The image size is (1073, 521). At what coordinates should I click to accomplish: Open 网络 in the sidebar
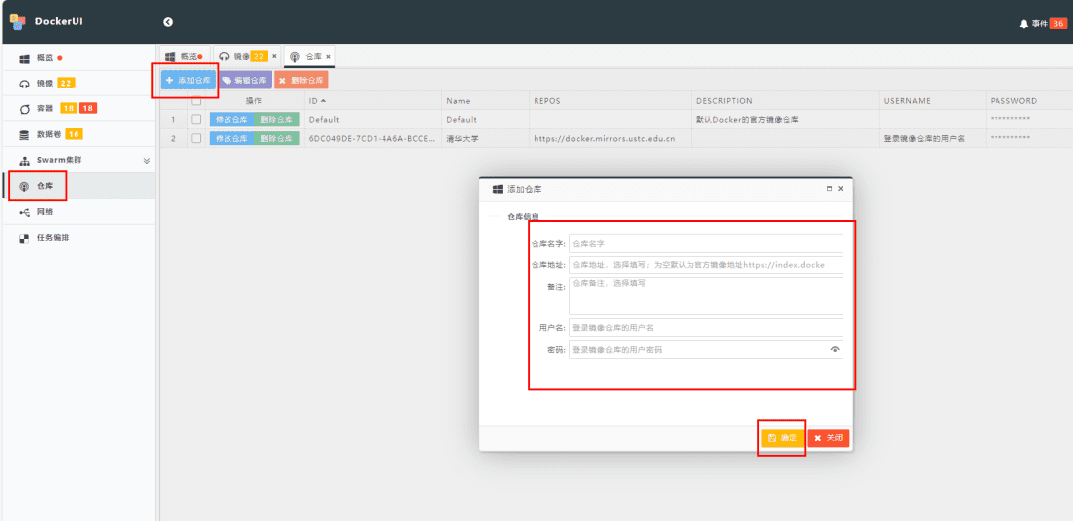click(x=45, y=212)
